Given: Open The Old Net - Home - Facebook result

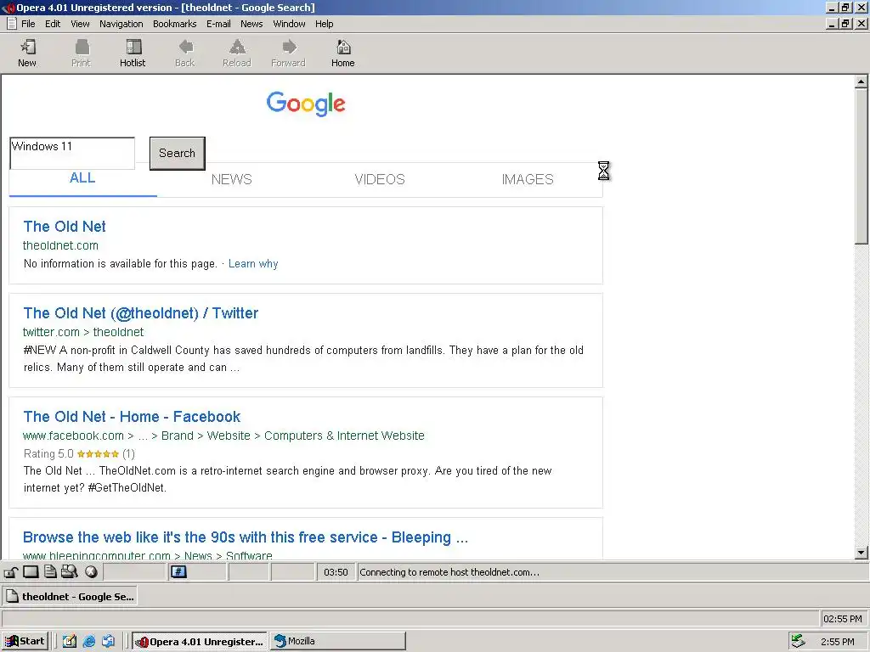Looking at the screenshot, I should click(132, 416).
